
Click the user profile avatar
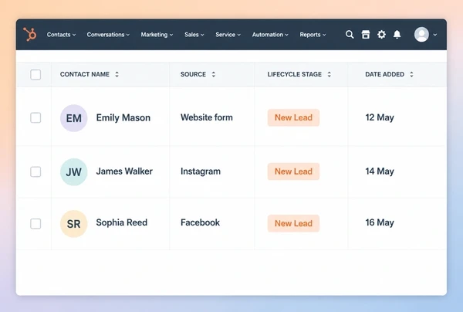(x=421, y=35)
